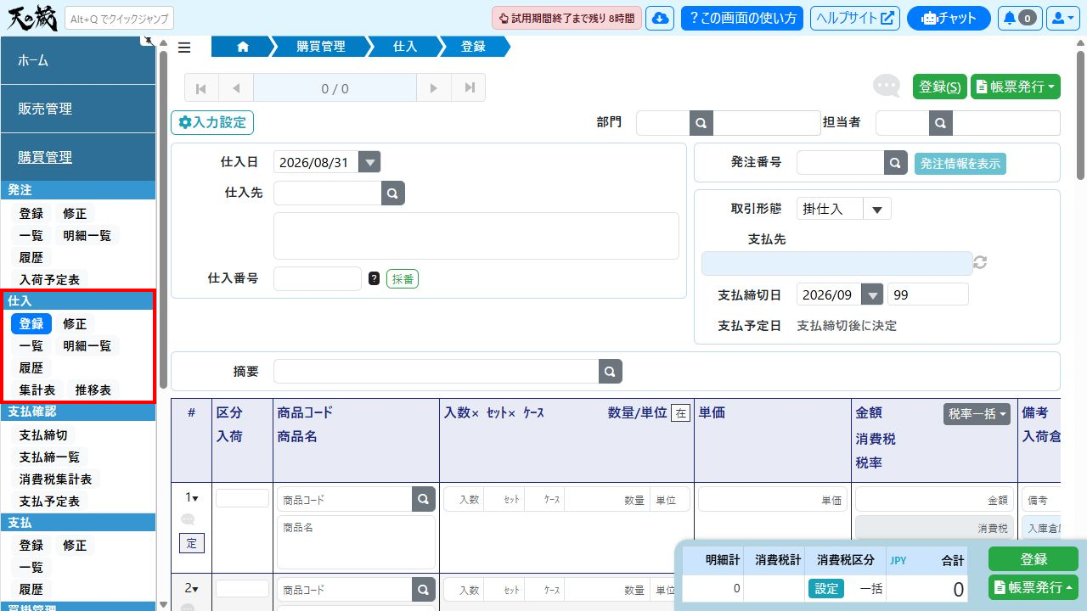Toggle the hamburger sidebar menu

184,48
